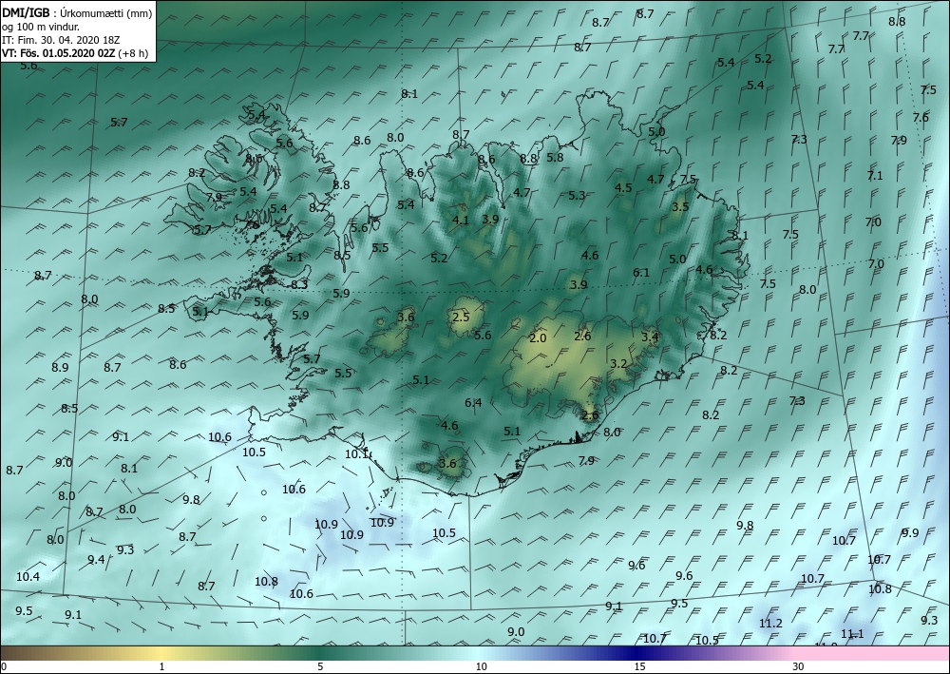Screen dimensions: 950x674
Task: Click the '9.9' value
Action: (x=910, y=532)
